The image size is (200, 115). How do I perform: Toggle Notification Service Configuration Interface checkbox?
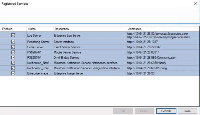(13, 68)
